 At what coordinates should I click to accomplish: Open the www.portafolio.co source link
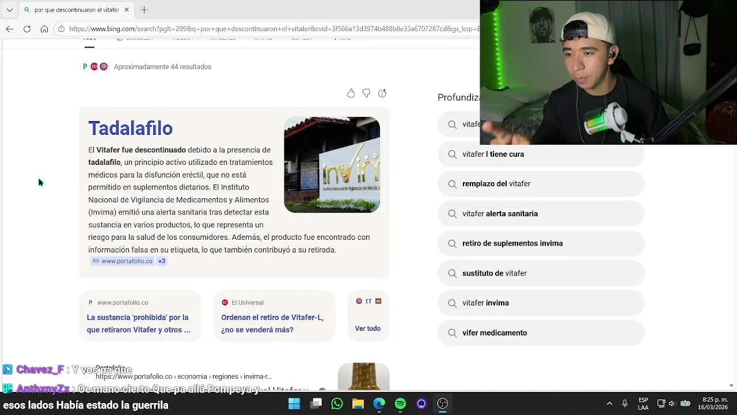pos(123,261)
